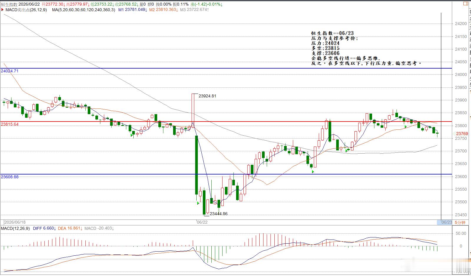The image size is (471, 276).
Task: Click the DEA 16.861 value
Action: coord(70,228)
